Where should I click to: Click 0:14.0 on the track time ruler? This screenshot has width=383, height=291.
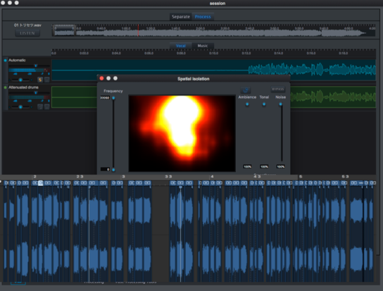pyautogui.click(x=279, y=53)
